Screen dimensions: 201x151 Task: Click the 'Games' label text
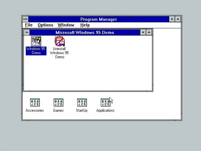click(x=58, y=110)
